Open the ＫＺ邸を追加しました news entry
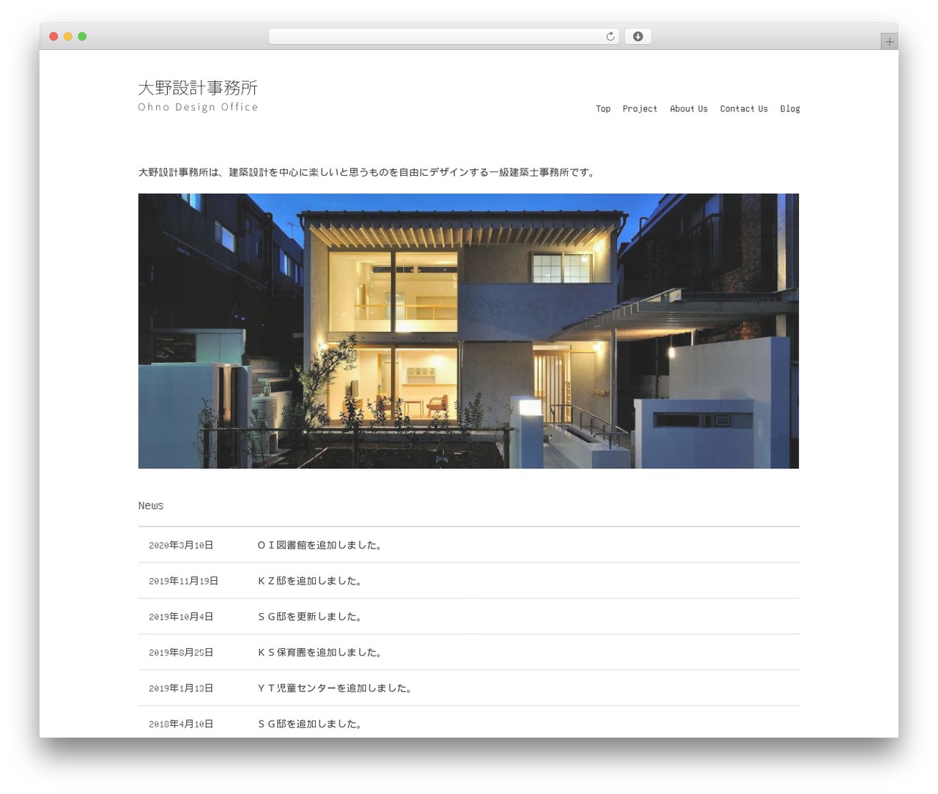The height and width of the screenshot is (794, 938). (310, 581)
